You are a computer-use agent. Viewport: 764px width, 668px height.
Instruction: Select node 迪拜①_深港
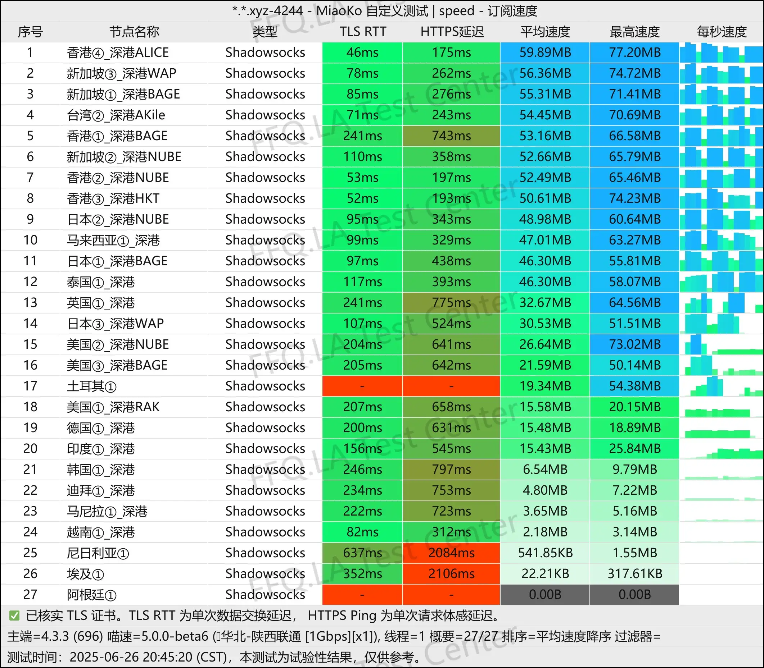pos(100,490)
